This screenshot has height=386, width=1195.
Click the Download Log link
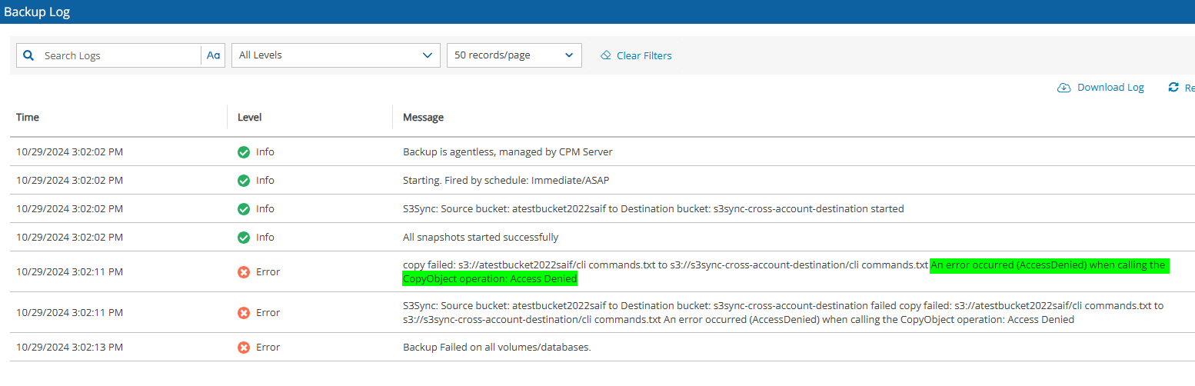(1110, 88)
